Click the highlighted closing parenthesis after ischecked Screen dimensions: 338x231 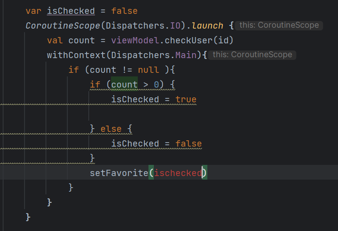(x=204, y=172)
